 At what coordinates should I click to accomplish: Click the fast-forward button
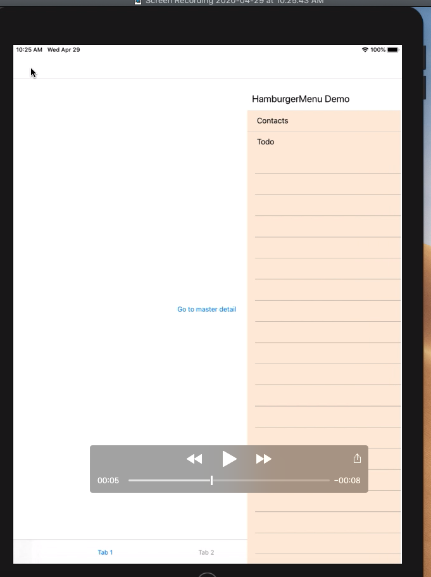coord(264,459)
